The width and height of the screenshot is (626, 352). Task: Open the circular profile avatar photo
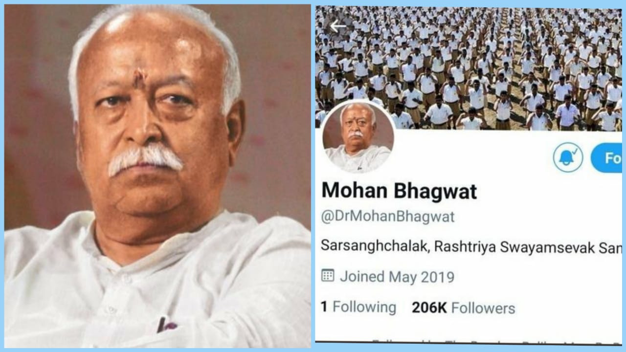point(359,136)
